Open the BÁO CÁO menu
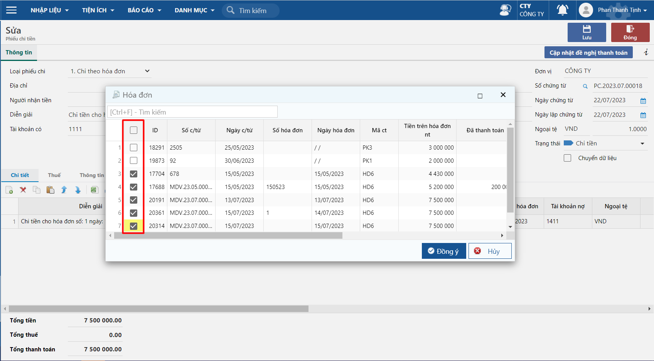The image size is (654, 361). (144, 10)
